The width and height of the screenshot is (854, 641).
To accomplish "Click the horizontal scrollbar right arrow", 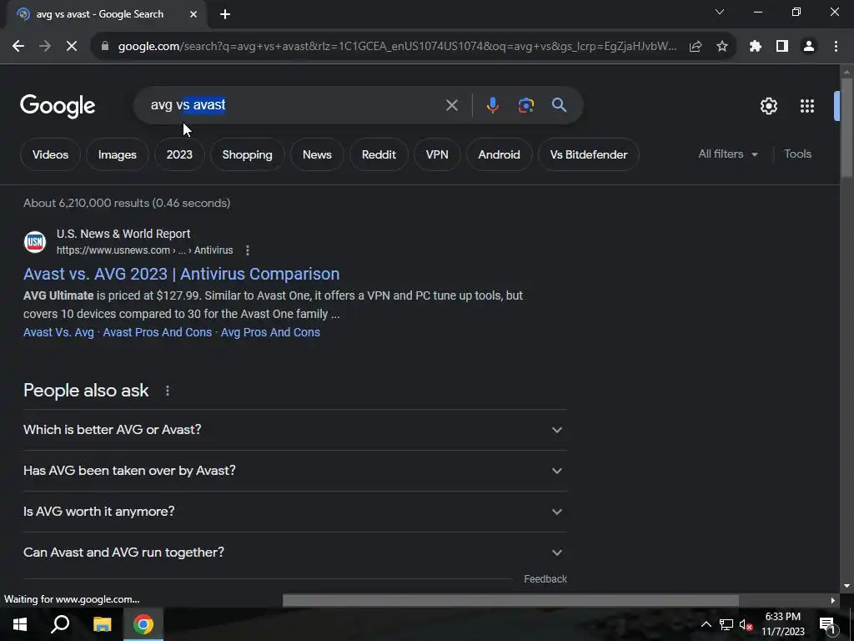I will [832, 601].
